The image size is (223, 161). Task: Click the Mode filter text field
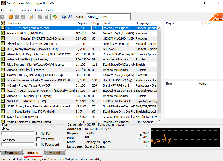18,134
